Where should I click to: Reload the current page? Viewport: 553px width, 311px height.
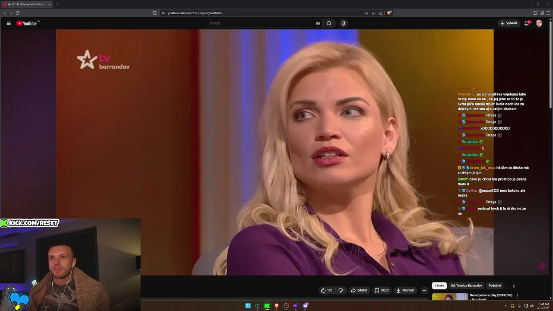(17, 13)
